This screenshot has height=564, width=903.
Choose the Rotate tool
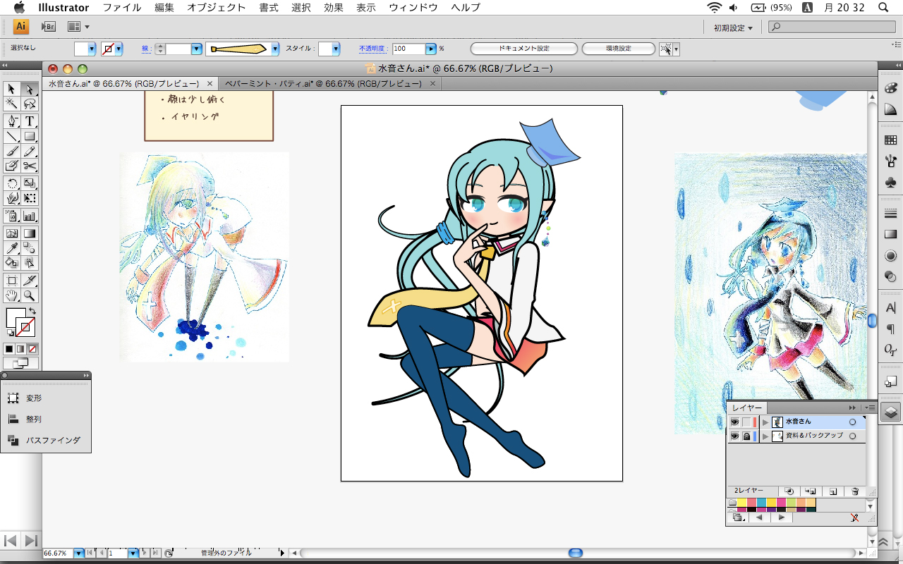(x=12, y=183)
